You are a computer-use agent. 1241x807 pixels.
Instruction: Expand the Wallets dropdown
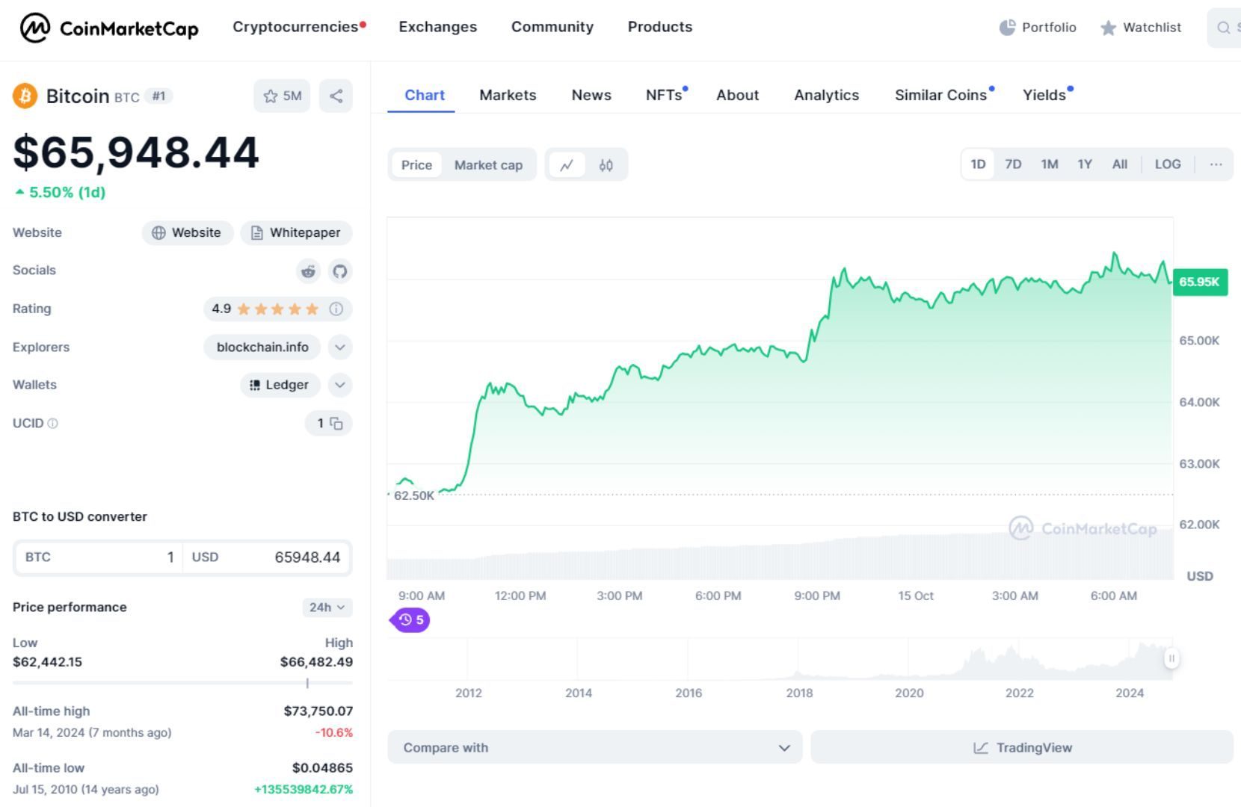[x=340, y=385]
